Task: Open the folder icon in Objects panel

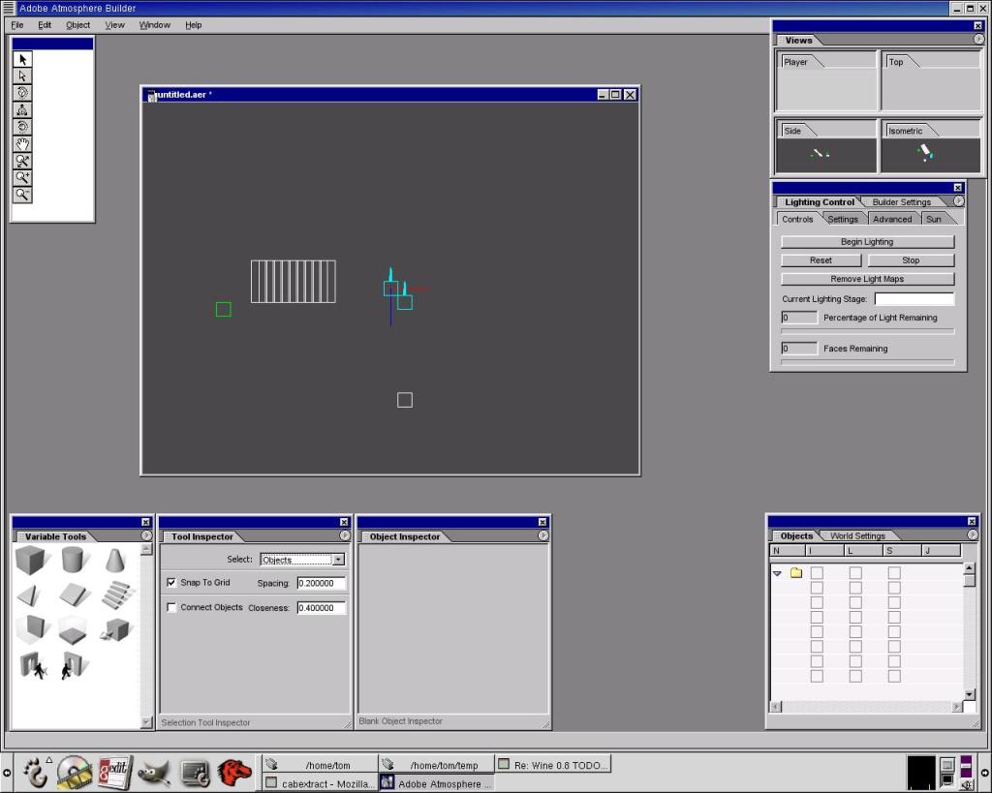Action: (x=796, y=573)
